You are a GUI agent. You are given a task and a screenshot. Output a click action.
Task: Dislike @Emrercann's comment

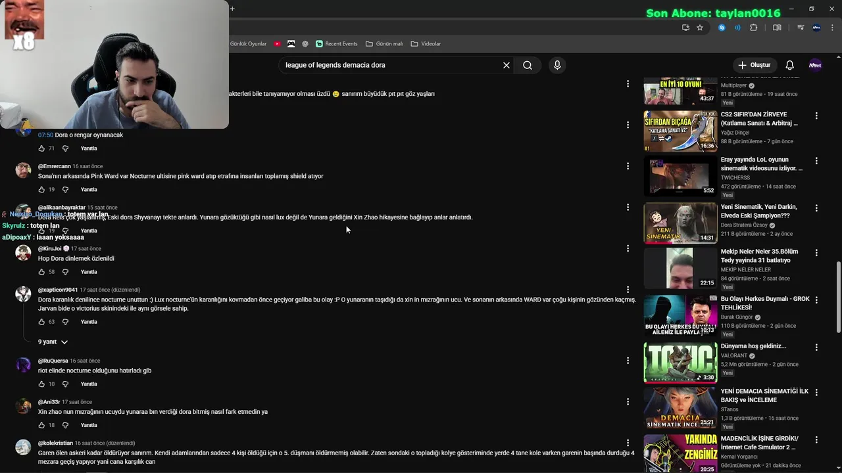click(65, 190)
